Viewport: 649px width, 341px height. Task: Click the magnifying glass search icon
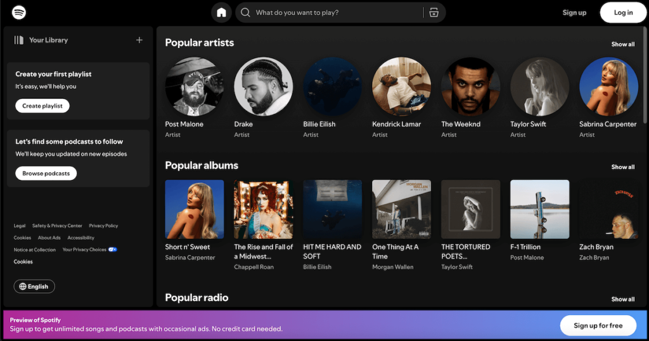pyautogui.click(x=245, y=13)
